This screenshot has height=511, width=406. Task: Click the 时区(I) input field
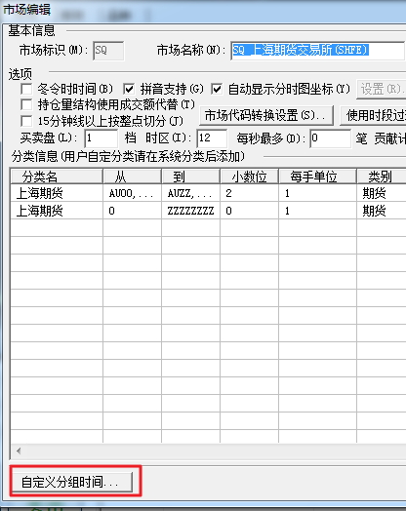212,138
